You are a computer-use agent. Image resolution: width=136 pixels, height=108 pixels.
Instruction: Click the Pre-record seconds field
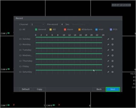click(63, 24)
